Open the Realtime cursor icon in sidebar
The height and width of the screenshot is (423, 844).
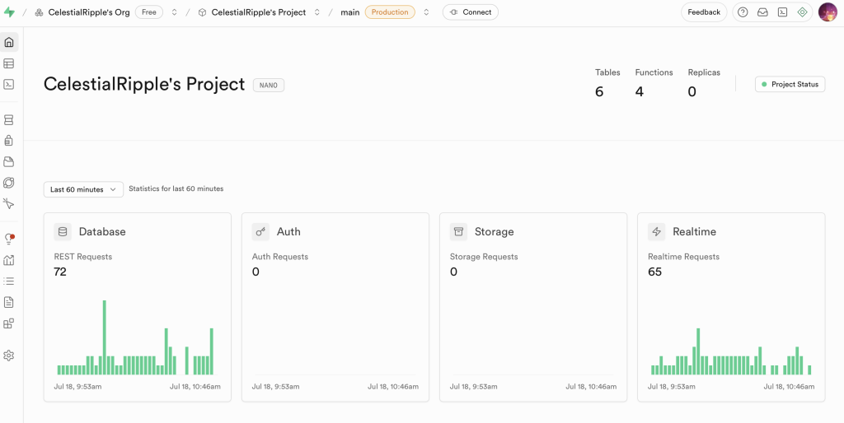(8, 204)
